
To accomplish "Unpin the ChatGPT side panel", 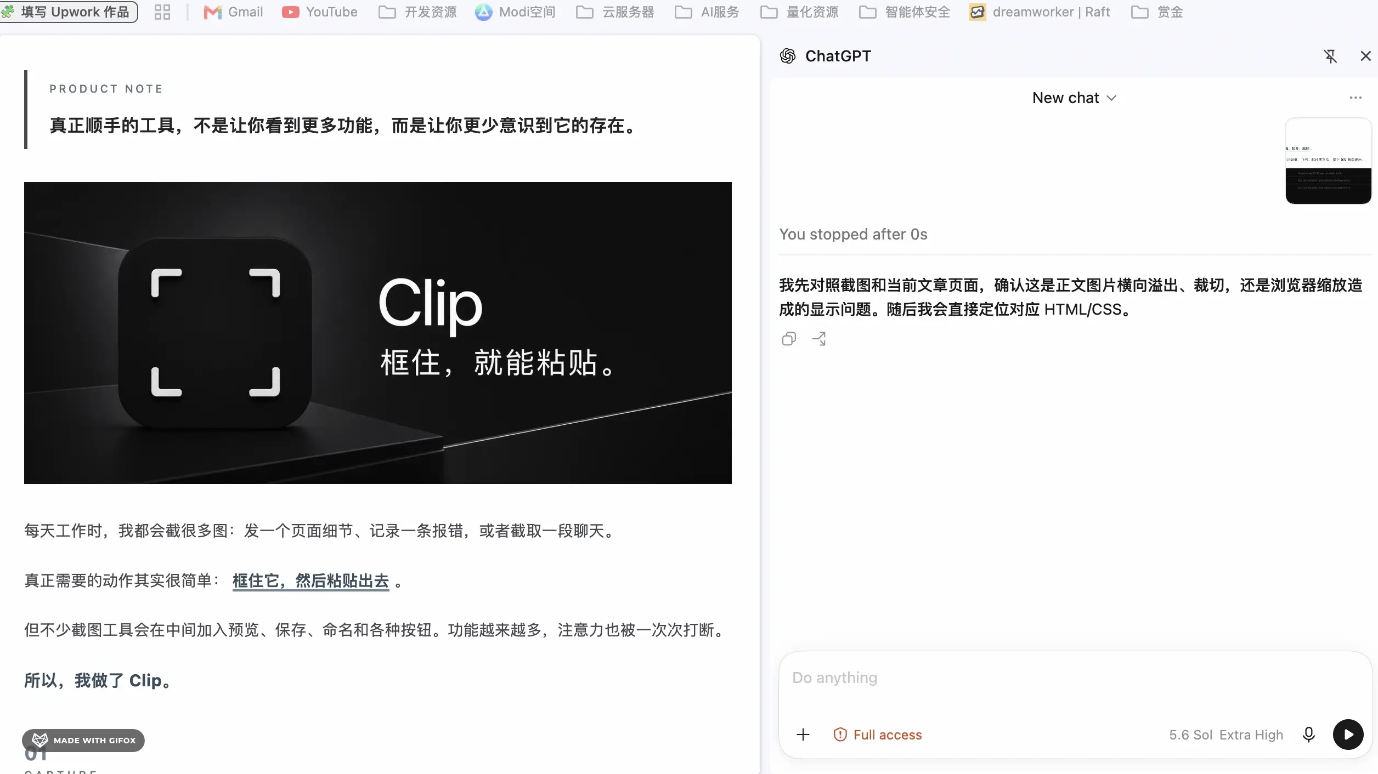I will (1330, 56).
